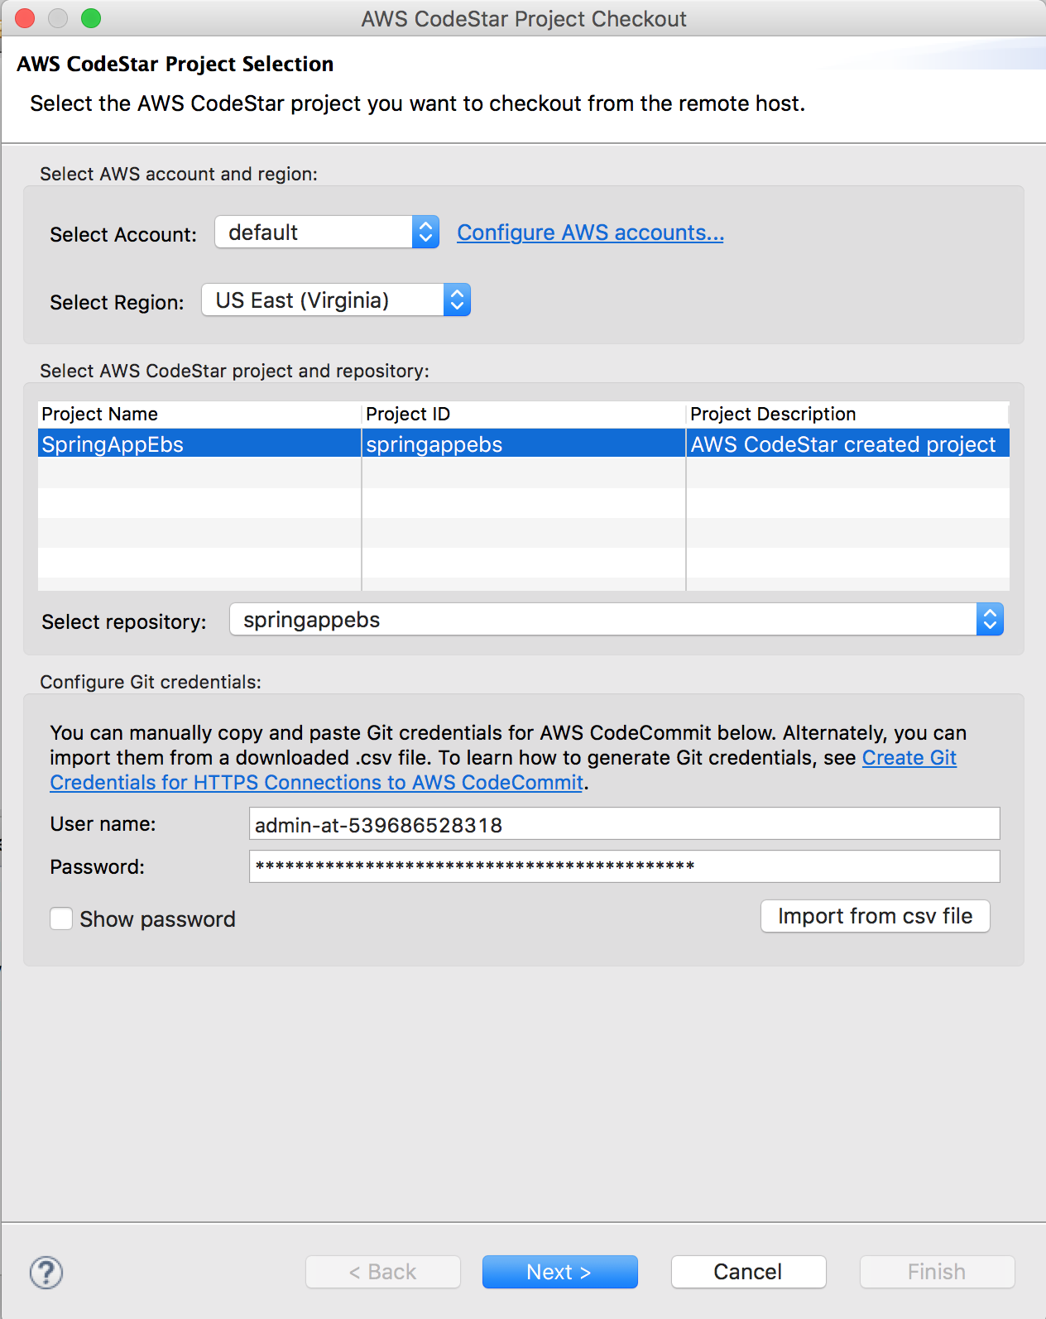The image size is (1046, 1319).
Task: Expand the Select Region dropdown
Action: (x=336, y=300)
